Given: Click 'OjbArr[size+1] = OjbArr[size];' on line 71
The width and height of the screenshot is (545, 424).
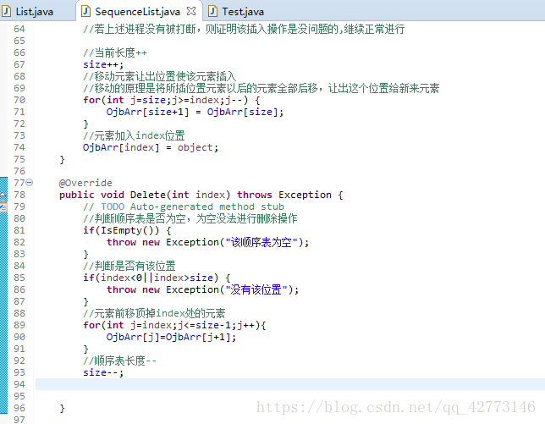Looking at the screenshot, I should [x=195, y=112].
